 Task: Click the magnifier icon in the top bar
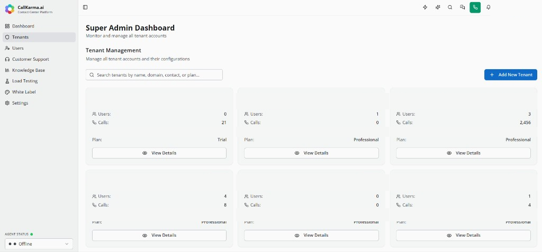coord(450,7)
